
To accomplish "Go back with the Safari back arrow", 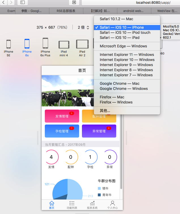I will 4,2.
